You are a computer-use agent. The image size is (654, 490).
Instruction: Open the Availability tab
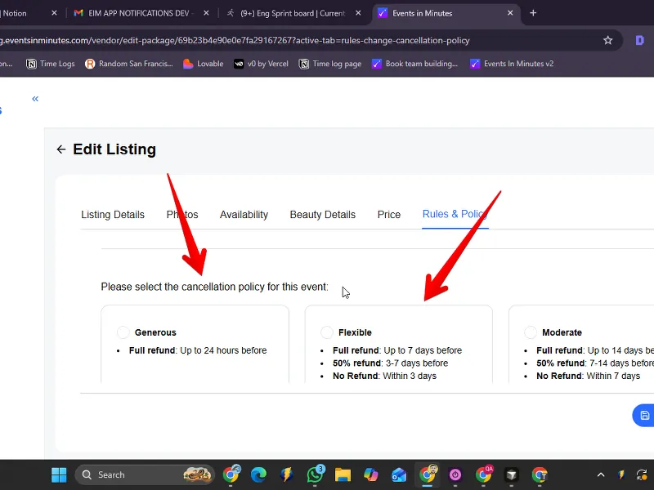tap(244, 215)
